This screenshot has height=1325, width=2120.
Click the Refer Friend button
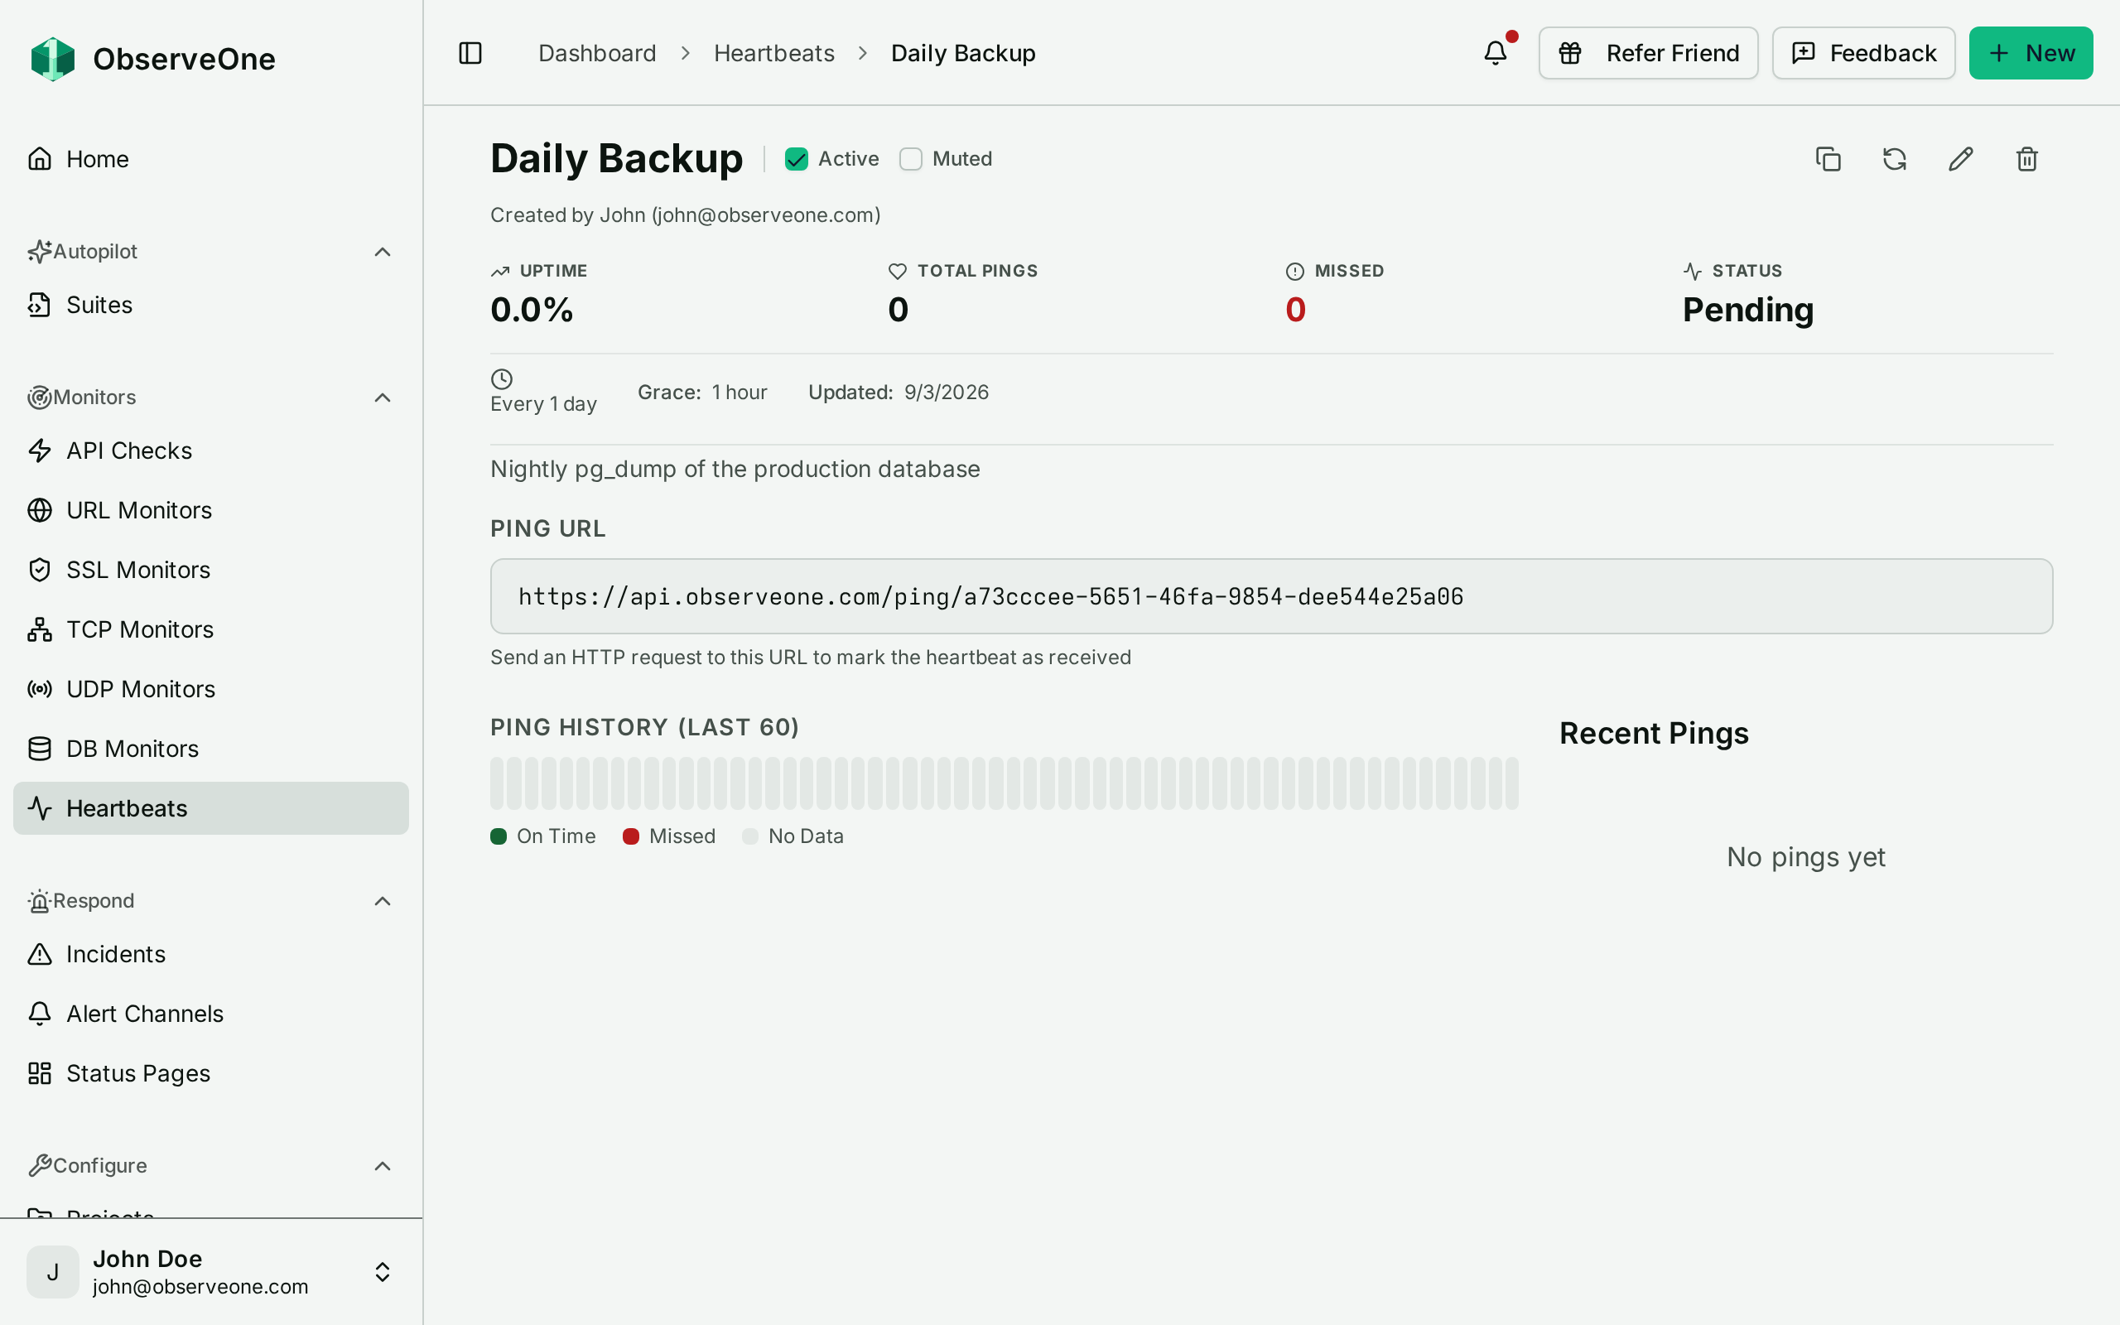pyautogui.click(x=1648, y=54)
